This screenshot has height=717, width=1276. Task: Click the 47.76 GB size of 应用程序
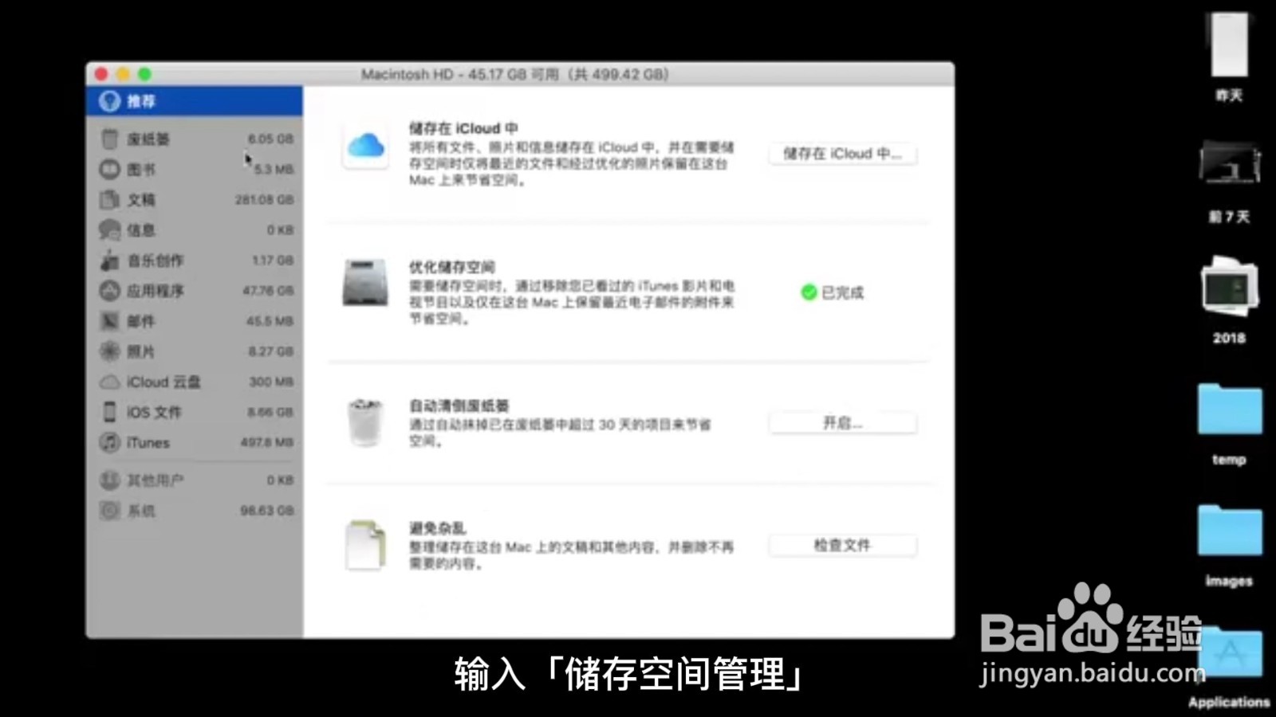tap(268, 291)
